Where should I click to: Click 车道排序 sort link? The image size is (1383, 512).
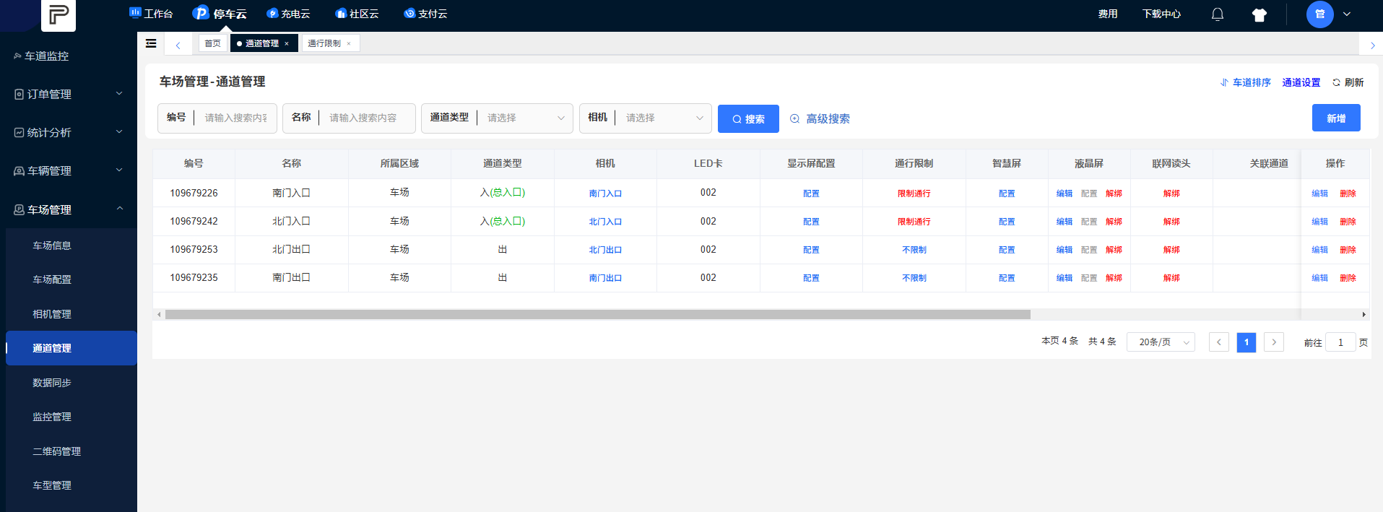tap(1245, 82)
